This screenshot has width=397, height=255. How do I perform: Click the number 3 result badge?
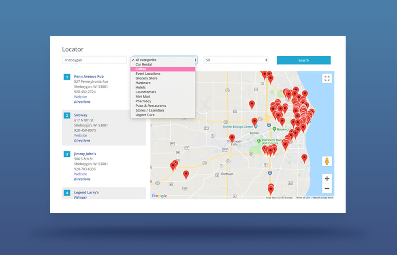click(x=67, y=154)
